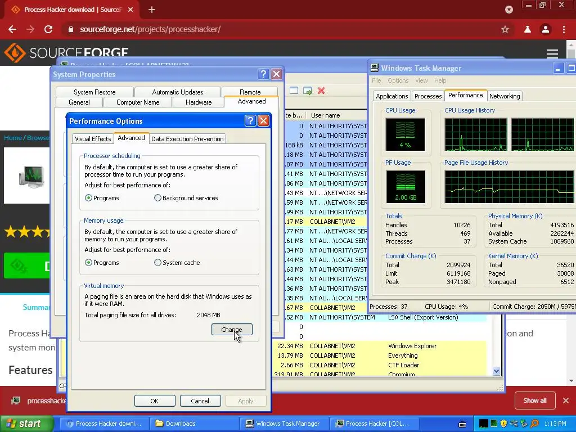Click the taskbar clock showing 1:13 PM
This screenshot has height=432, width=576.
click(555, 424)
